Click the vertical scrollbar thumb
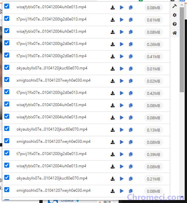Image resolution: width=187 pixels, height=203 pixels. (182, 50)
